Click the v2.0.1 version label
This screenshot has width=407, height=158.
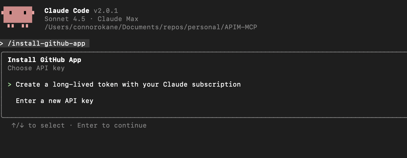(x=106, y=11)
